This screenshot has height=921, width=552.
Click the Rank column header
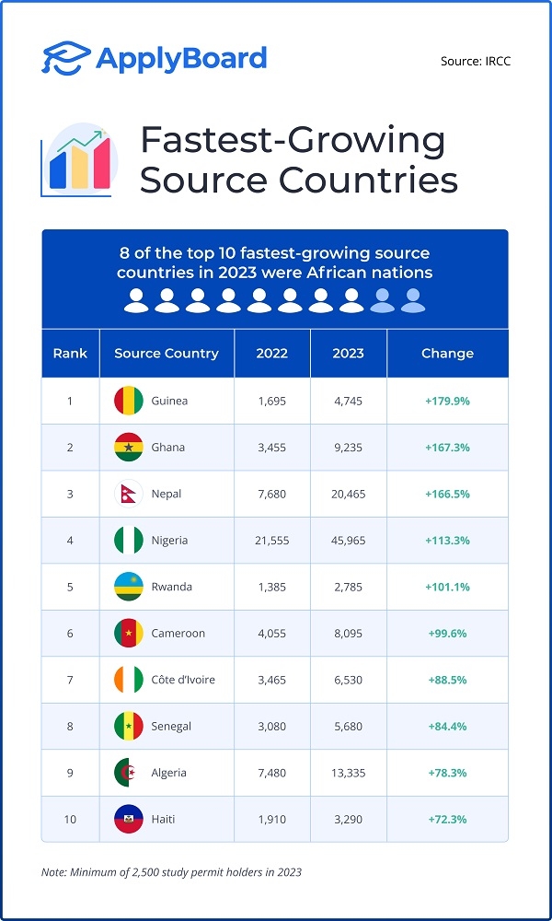70,353
